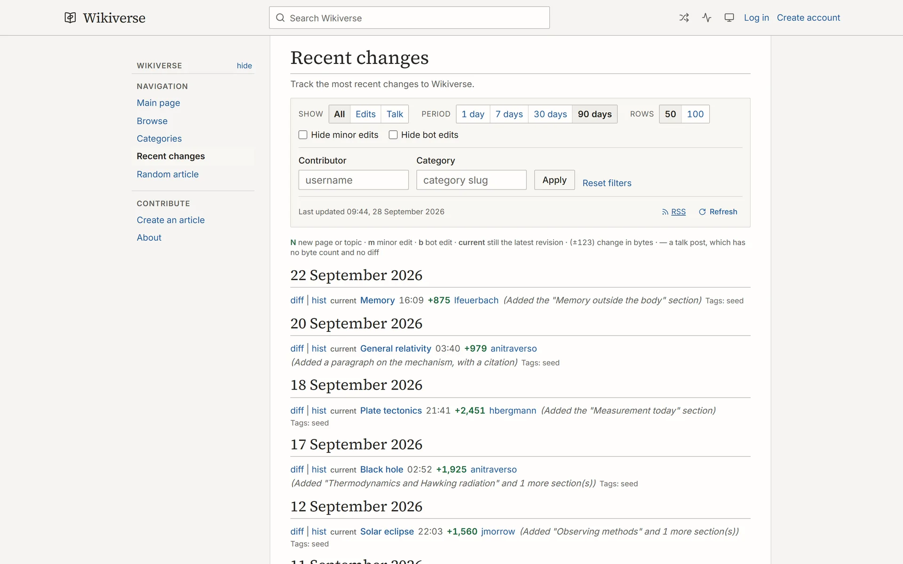
Task: Apply the filters
Action: coord(554,180)
